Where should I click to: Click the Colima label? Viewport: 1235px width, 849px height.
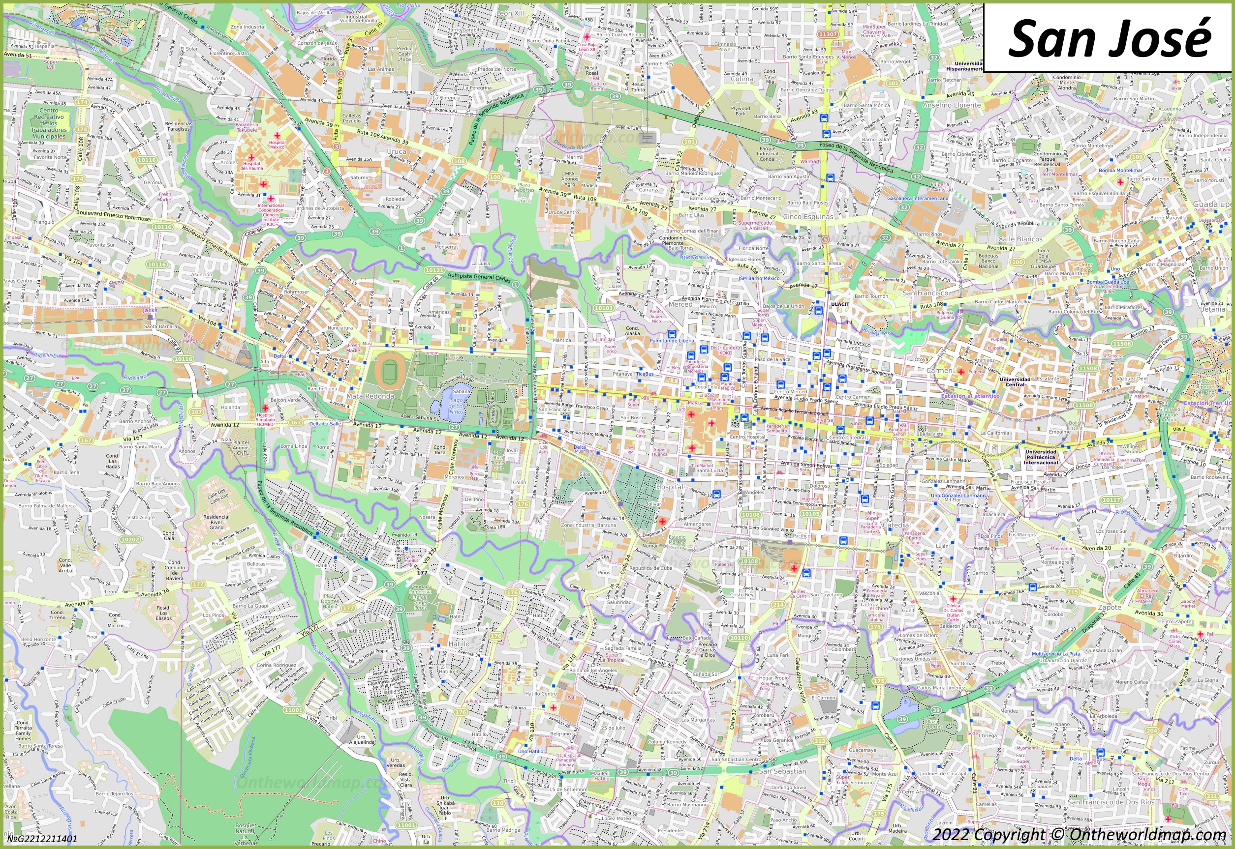pyautogui.click(x=741, y=79)
